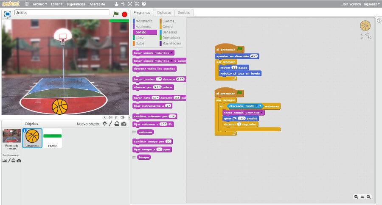Choose backdrop from library
This screenshot has width=382, height=205.
4,161
